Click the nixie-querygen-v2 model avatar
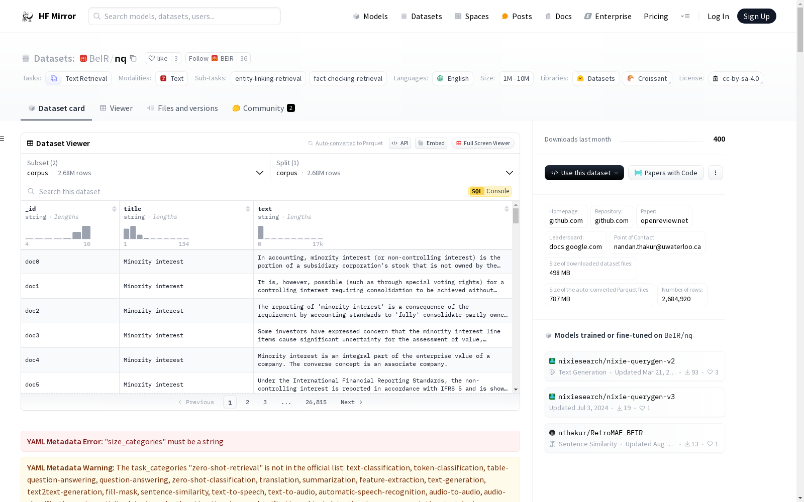The image size is (804, 502). point(552,361)
